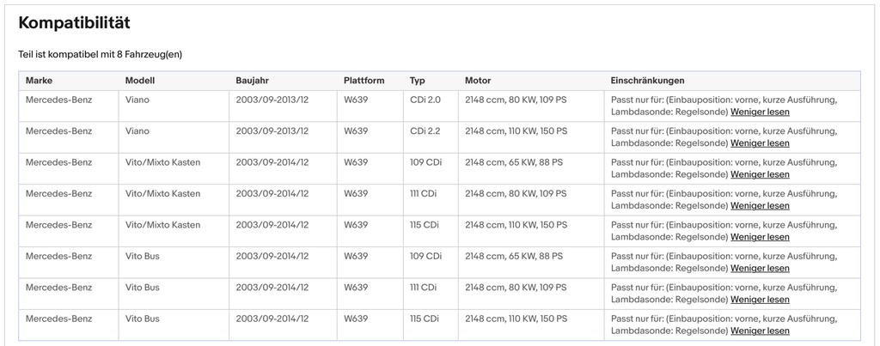This screenshot has width=880, height=346.
Task: Click Vito Bus in 115 CDi row
Action: tap(142, 319)
